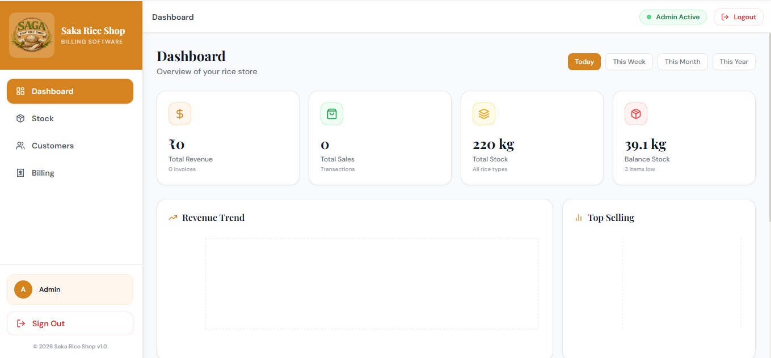Select the This Year filter
771x358 pixels.
pyautogui.click(x=734, y=61)
